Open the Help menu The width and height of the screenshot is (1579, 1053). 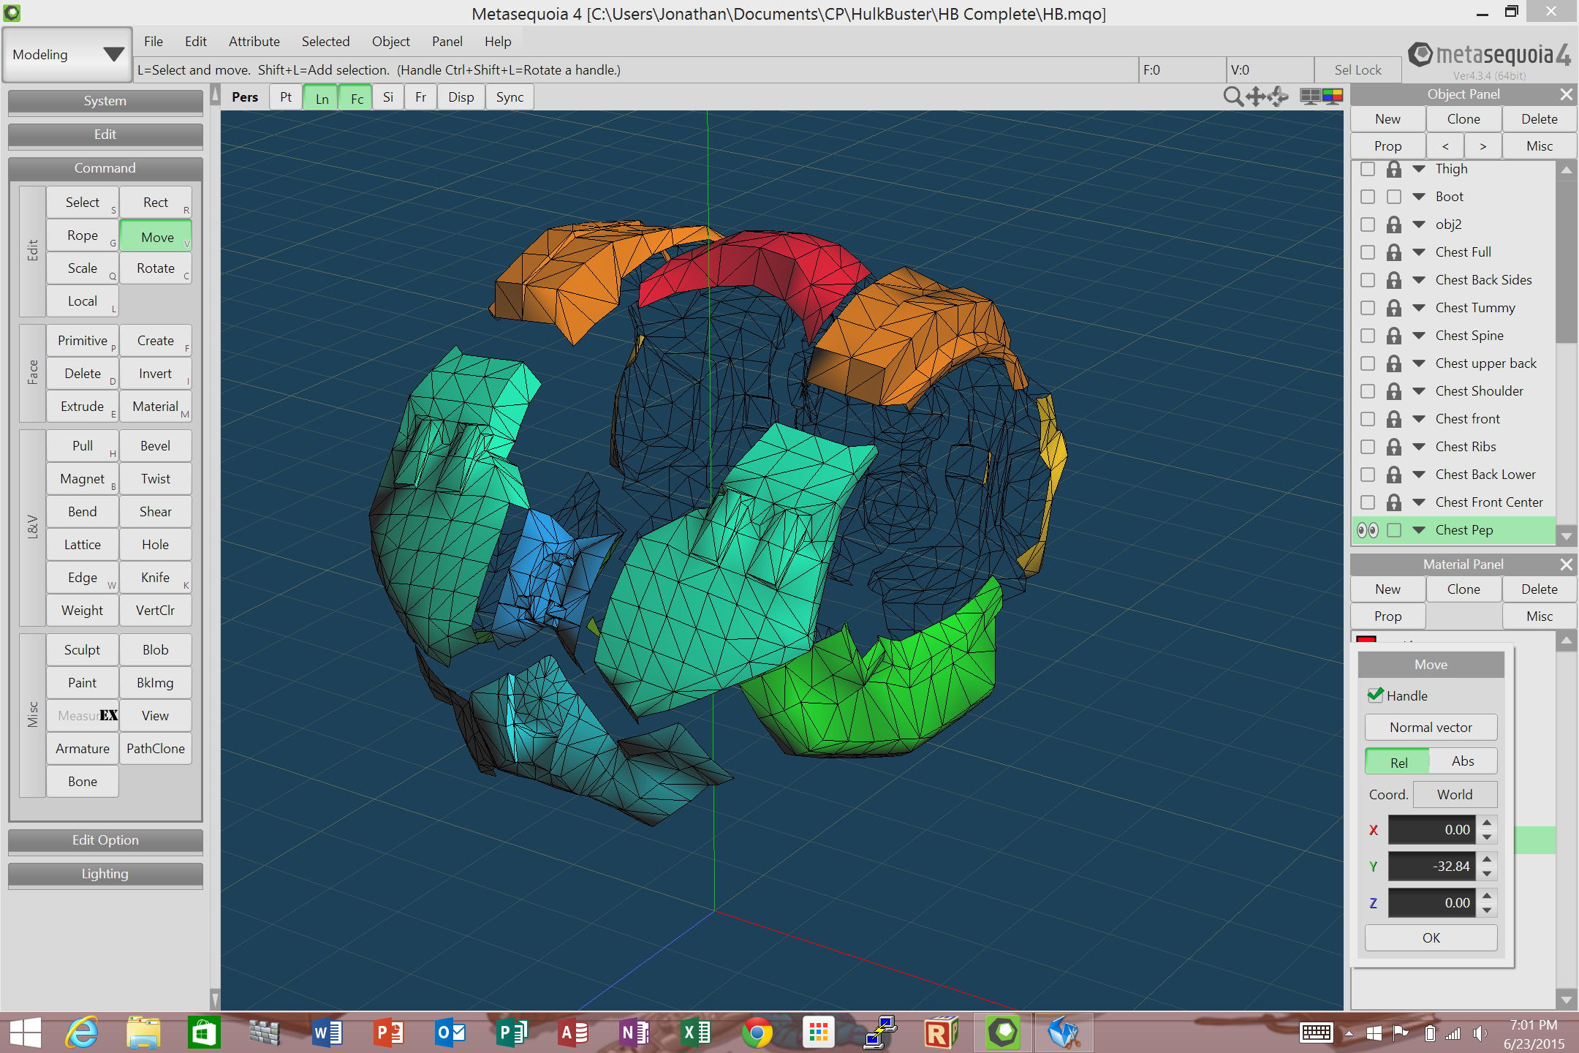coord(498,42)
